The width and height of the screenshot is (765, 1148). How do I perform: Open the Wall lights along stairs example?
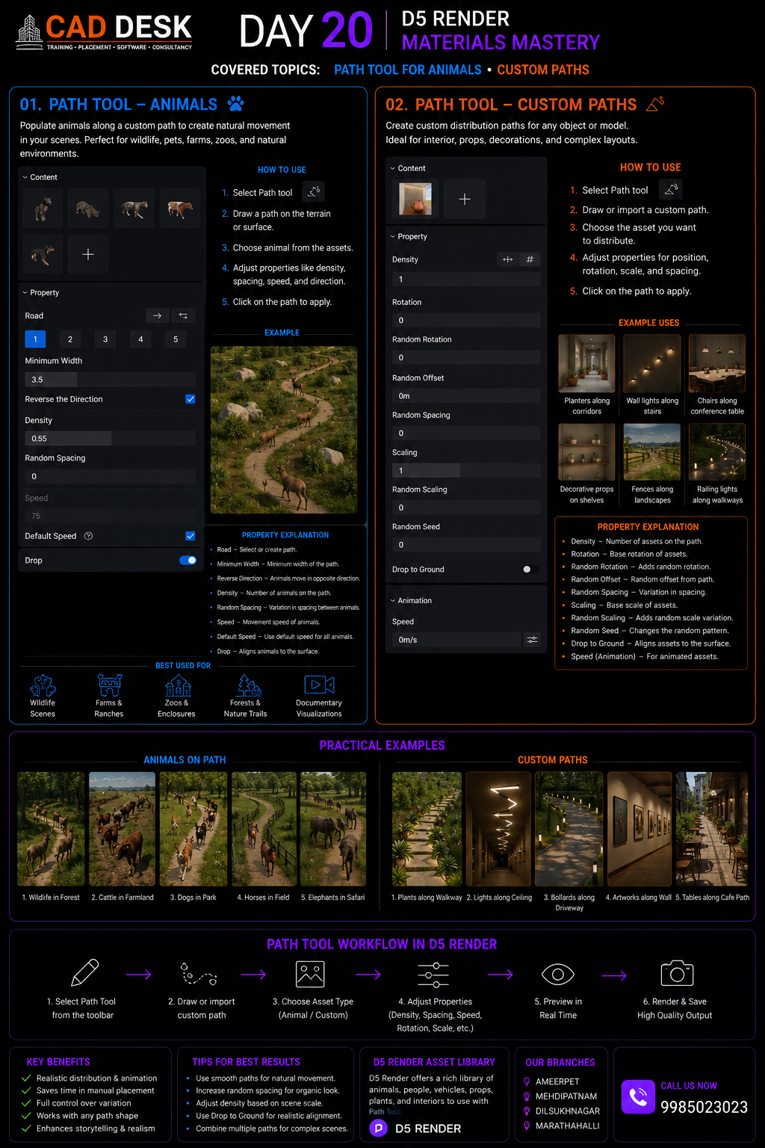coord(652,363)
